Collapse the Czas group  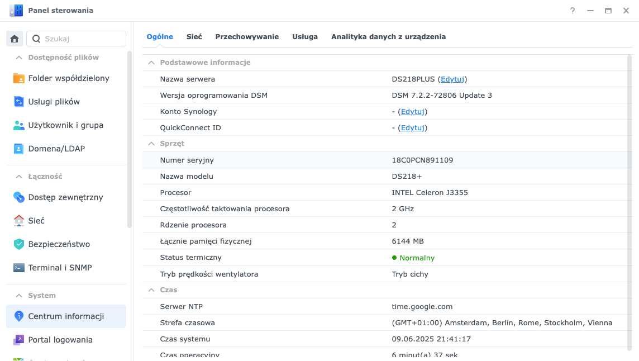tap(151, 290)
